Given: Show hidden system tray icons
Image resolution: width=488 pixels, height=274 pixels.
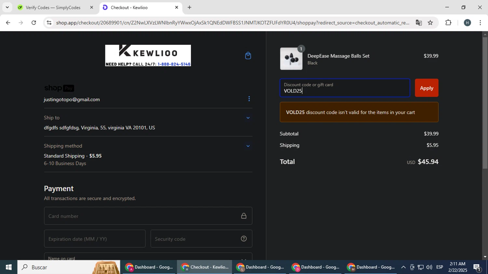Looking at the screenshot, I should (403, 267).
